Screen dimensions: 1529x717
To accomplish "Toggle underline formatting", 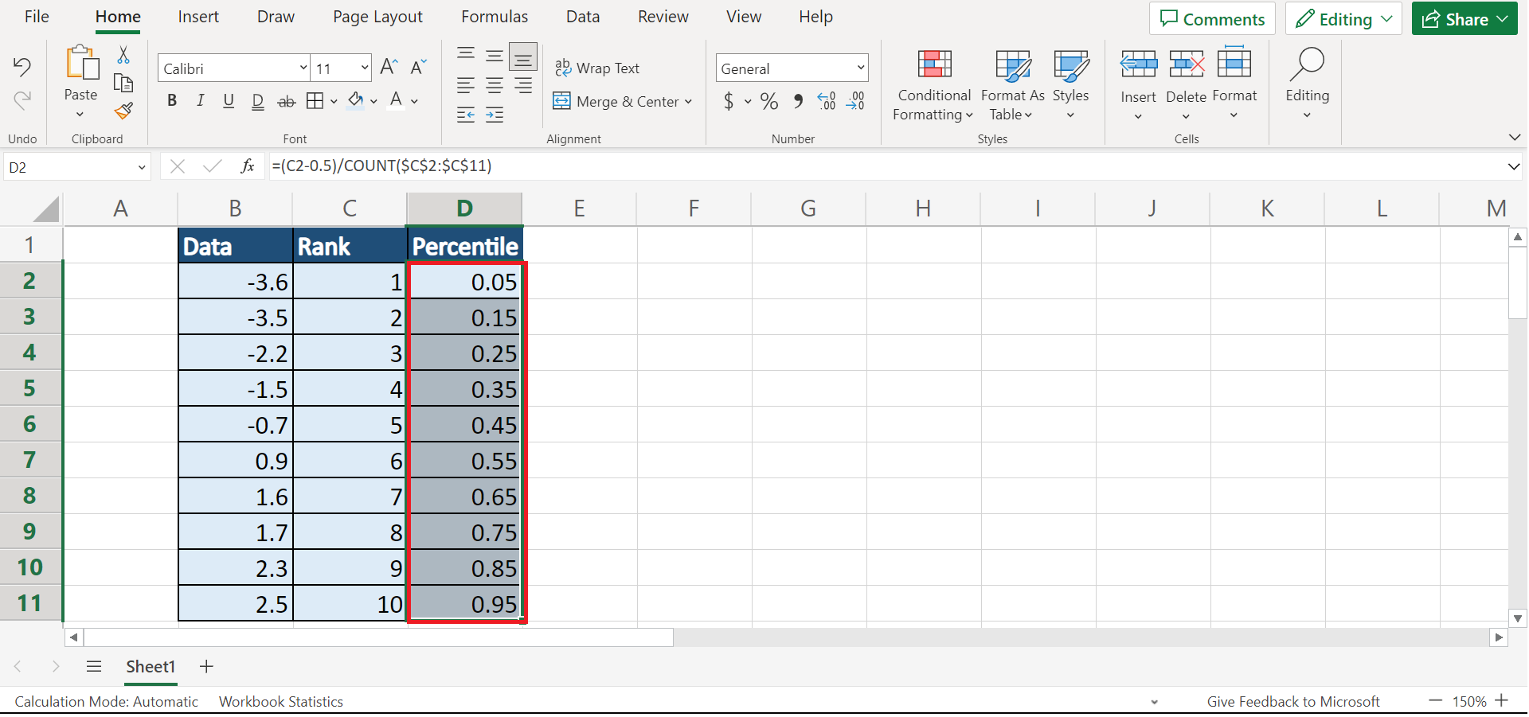I will (x=229, y=100).
